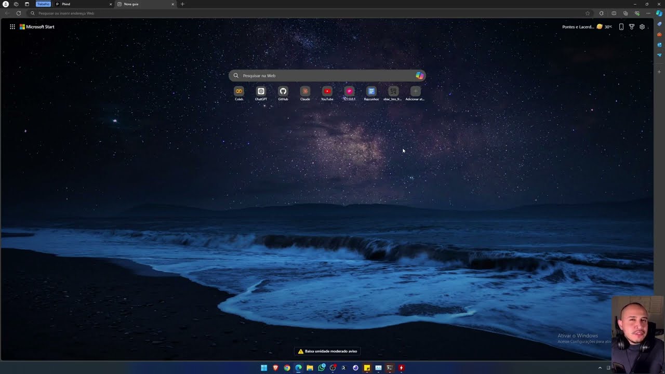Open a new tab with the plus button
Image resolution: width=665 pixels, height=374 pixels.
(182, 4)
